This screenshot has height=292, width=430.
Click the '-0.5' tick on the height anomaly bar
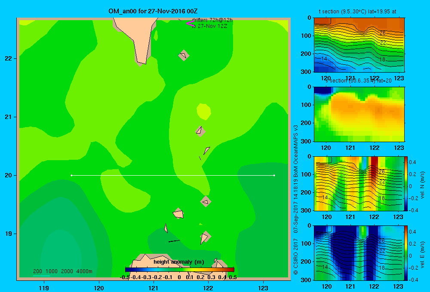125,277
